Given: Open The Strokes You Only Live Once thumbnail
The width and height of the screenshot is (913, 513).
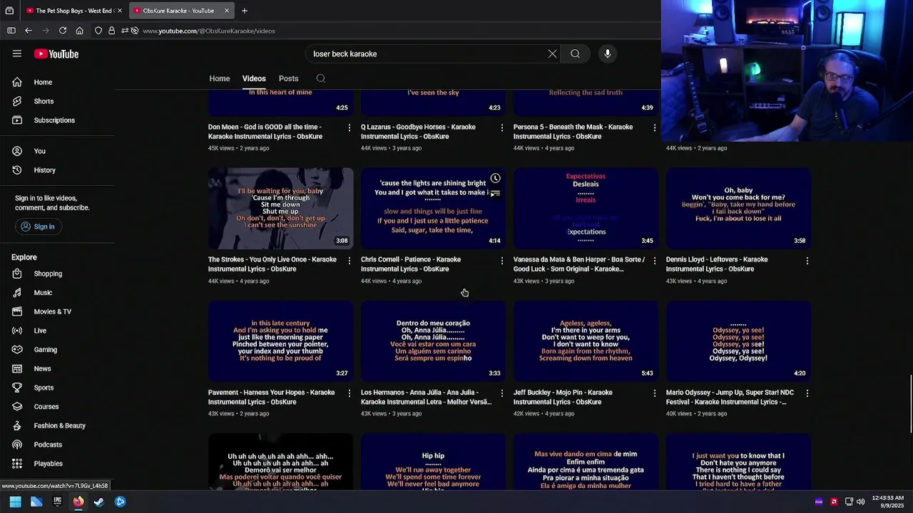Looking at the screenshot, I should pyautogui.click(x=280, y=208).
